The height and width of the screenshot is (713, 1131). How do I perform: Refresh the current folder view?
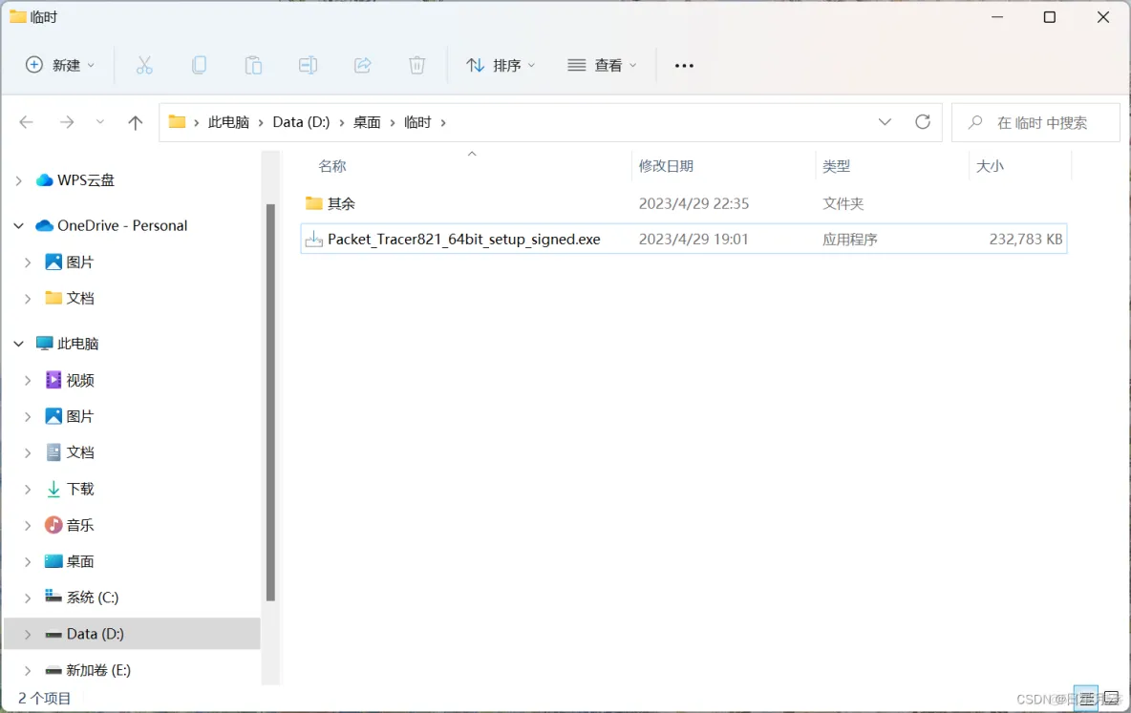pyautogui.click(x=923, y=122)
